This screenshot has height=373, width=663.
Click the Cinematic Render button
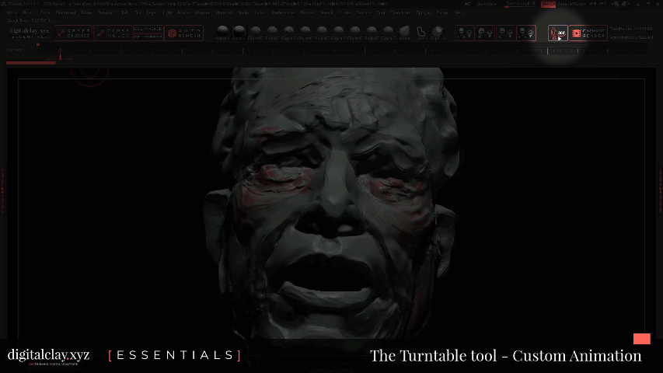(588, 33)
